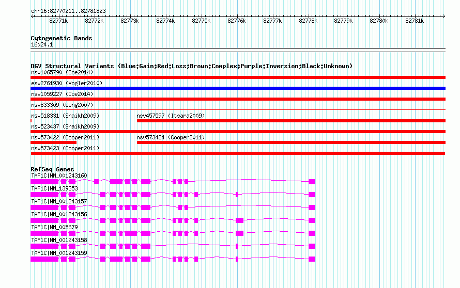
Task: Select variant label nsv523437 (Shaikh2009)
Action: coord(65,126)
